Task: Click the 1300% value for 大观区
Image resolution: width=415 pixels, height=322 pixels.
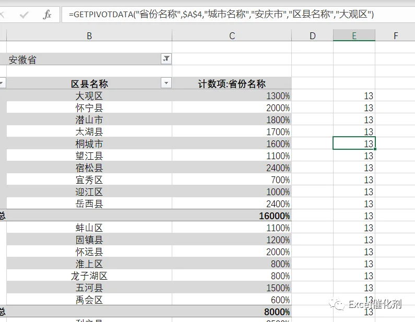Action: point(232,96)
